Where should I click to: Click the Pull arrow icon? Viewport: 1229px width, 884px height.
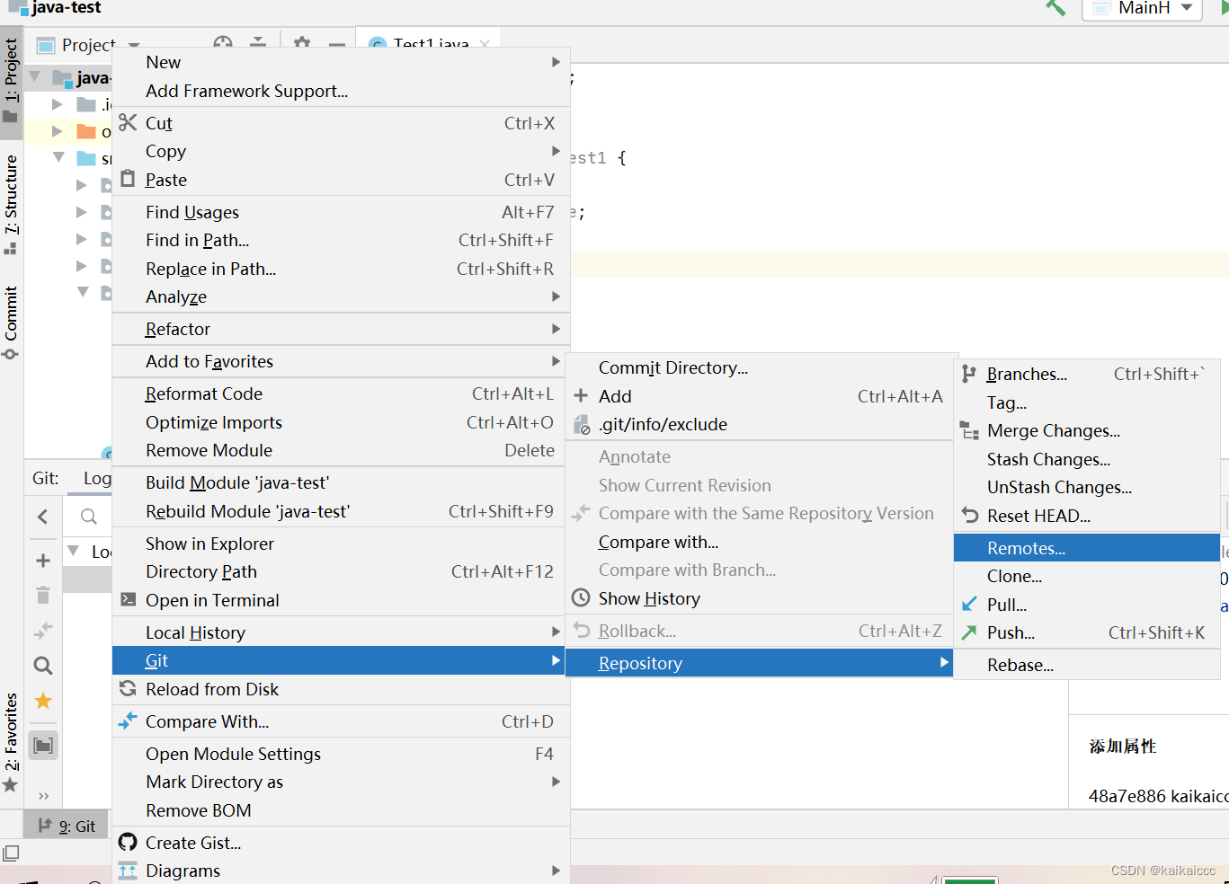[969, 604]
